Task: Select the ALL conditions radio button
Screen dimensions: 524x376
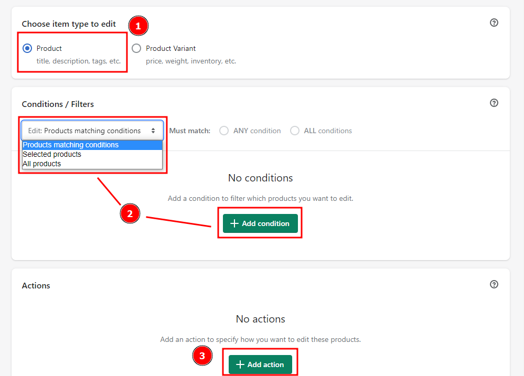Action: (x=295, y=131)
